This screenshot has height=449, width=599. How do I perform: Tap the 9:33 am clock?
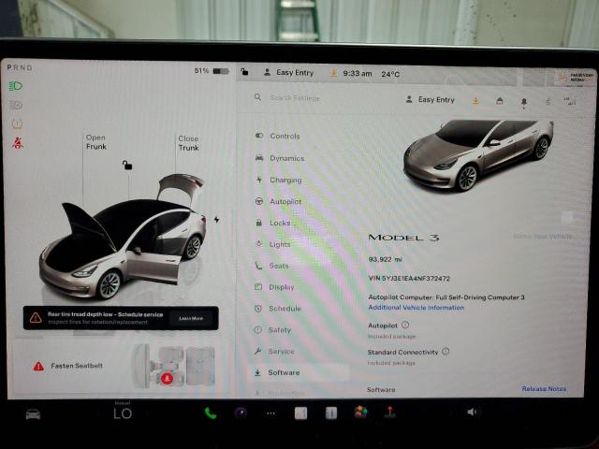pyautogui.click(x=358, y=73)
